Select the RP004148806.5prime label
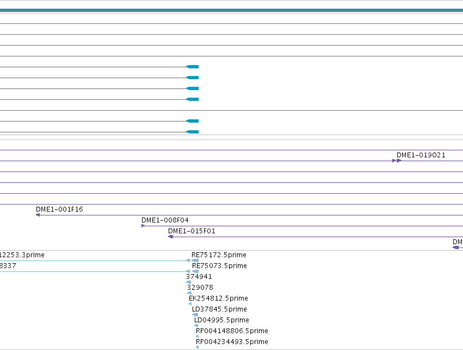Image resolution: width=463 pixels, height=350 pixels. tap(232, 331)
